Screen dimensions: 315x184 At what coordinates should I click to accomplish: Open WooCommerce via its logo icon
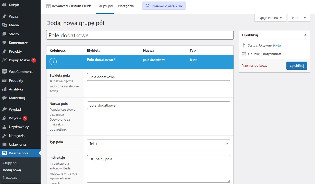tap(4, 72)
